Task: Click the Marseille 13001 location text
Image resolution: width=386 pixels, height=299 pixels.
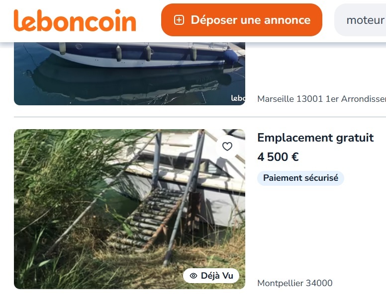Action: pos(321,99)
